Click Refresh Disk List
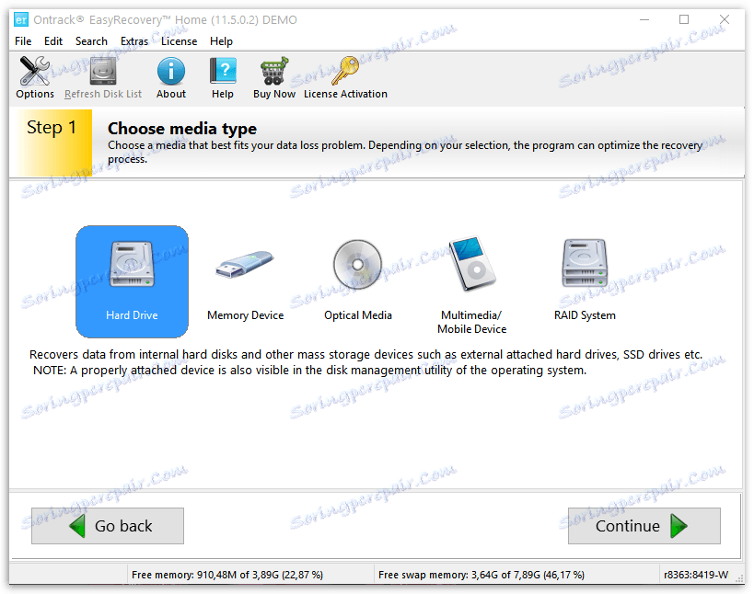 point(102,77)
